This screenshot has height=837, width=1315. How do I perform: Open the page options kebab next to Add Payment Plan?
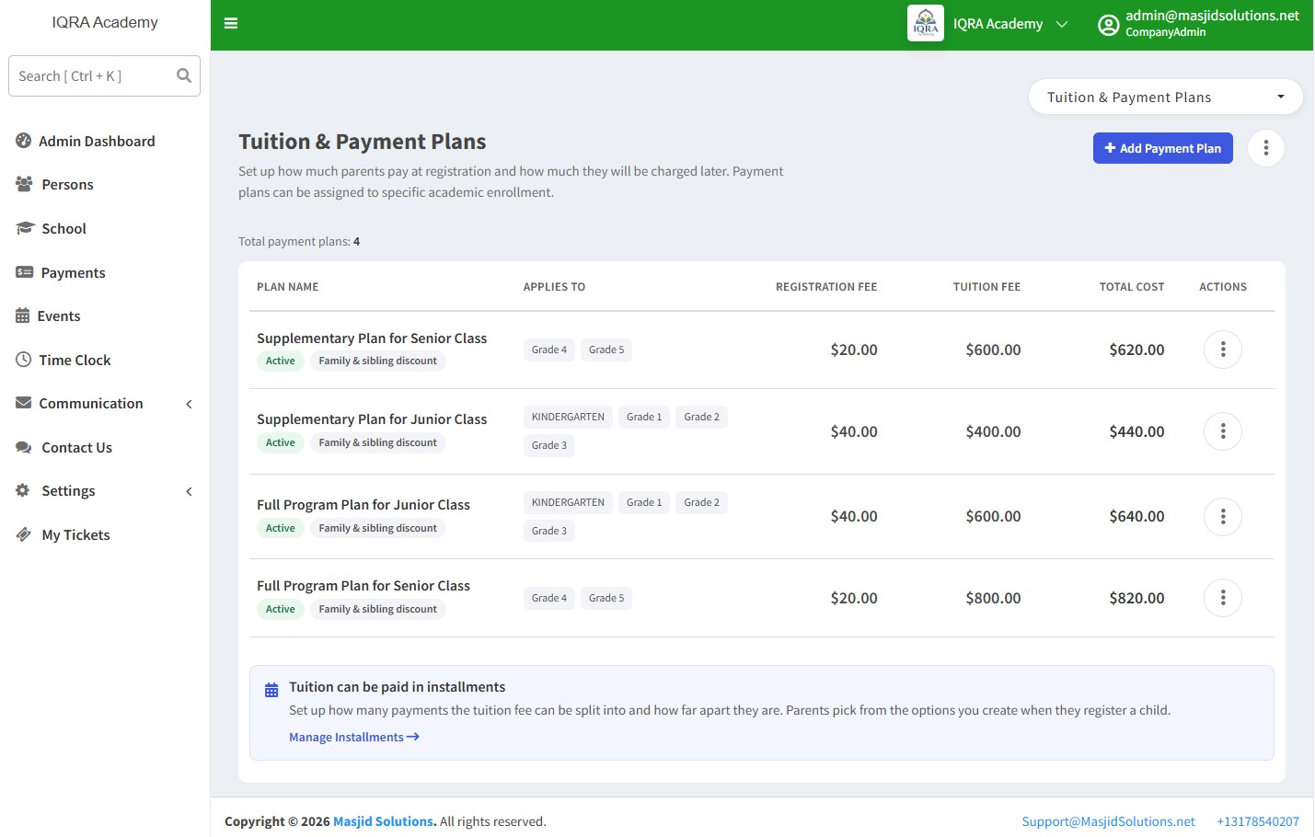click(1266, 148)
